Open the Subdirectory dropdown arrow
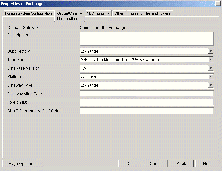This screenshot has height=171, width=222. click(210, 51)
